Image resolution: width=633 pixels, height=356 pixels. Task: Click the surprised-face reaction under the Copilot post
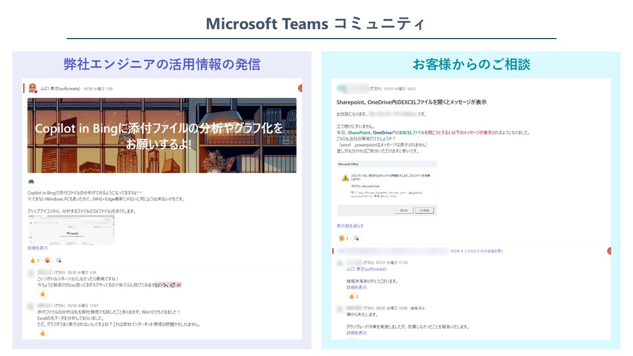click(47, 260)
